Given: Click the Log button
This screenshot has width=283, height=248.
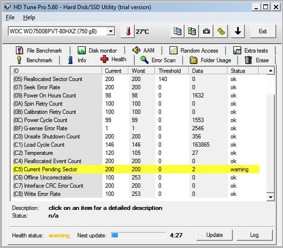Looking at the screenshot, I should click(255, 235).
